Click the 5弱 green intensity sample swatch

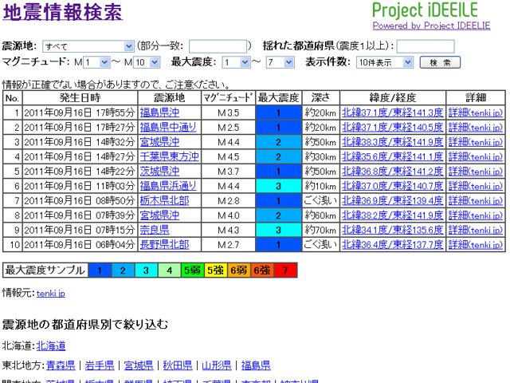tap(191, 270)
